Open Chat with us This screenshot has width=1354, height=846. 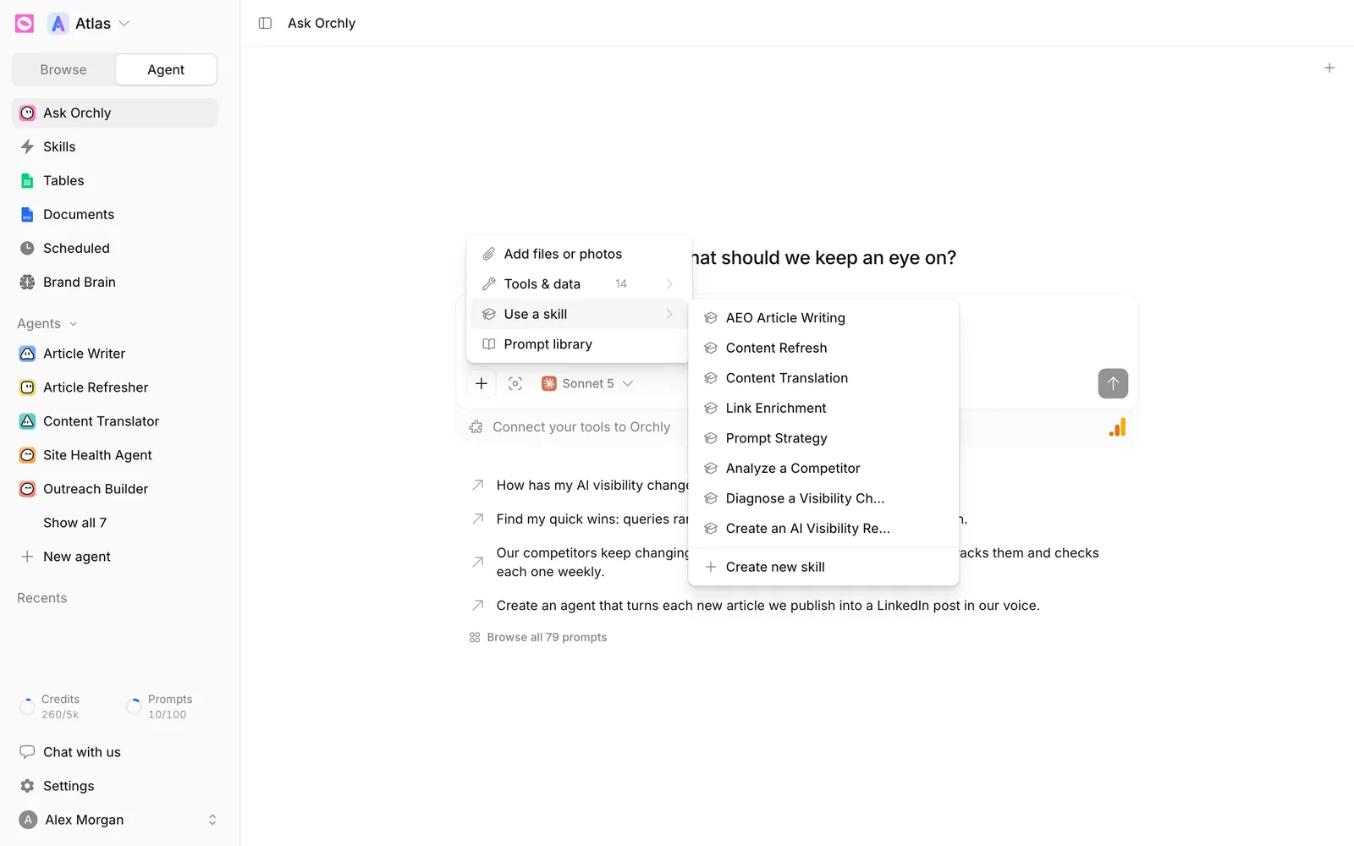click(x=115, y=752)
